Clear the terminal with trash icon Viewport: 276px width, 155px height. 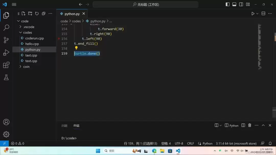[250, 125]
